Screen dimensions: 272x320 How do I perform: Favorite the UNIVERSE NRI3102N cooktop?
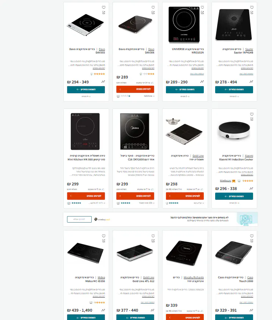202,7
